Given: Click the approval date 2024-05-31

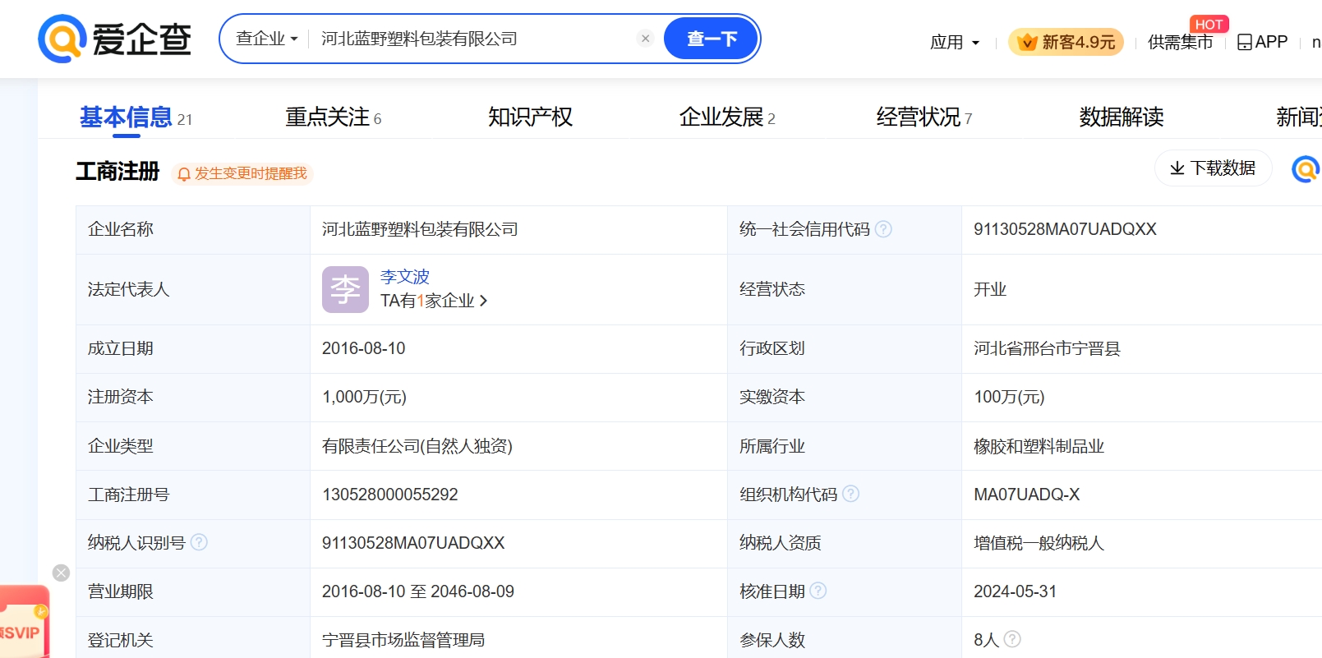Looking at the screenshot, I should [x=1015, y=591].
